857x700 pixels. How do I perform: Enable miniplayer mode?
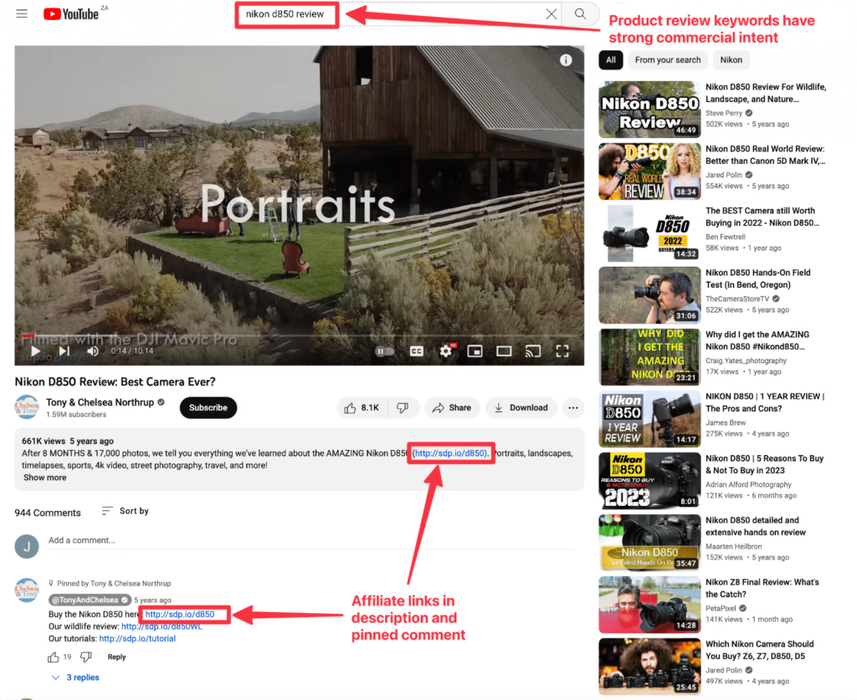475,351
